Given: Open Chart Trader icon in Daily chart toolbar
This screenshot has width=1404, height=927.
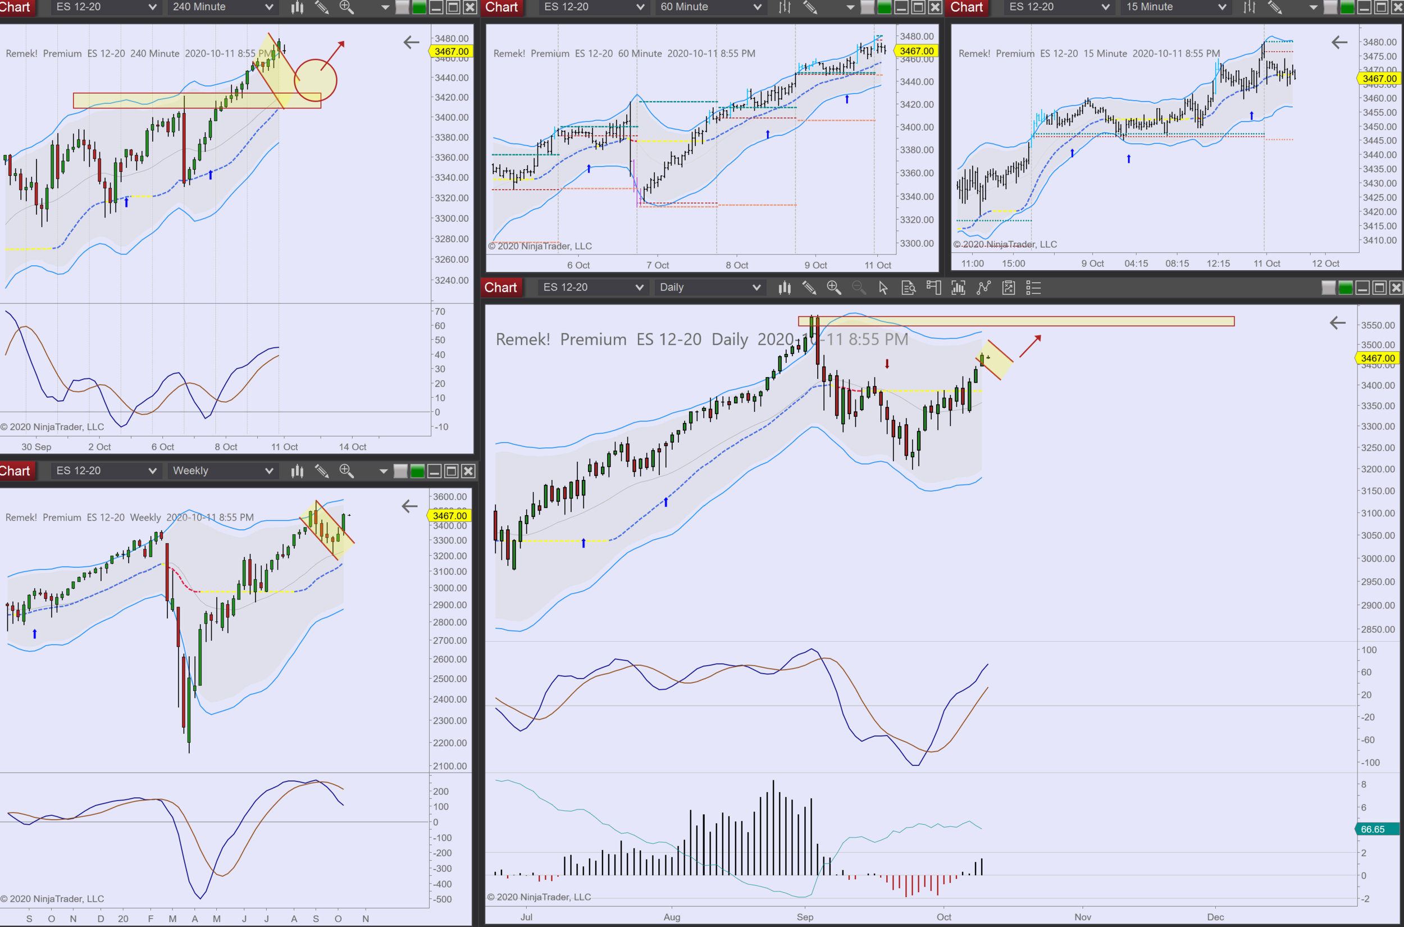Looking at the screenshot, I should pos(933,288).
